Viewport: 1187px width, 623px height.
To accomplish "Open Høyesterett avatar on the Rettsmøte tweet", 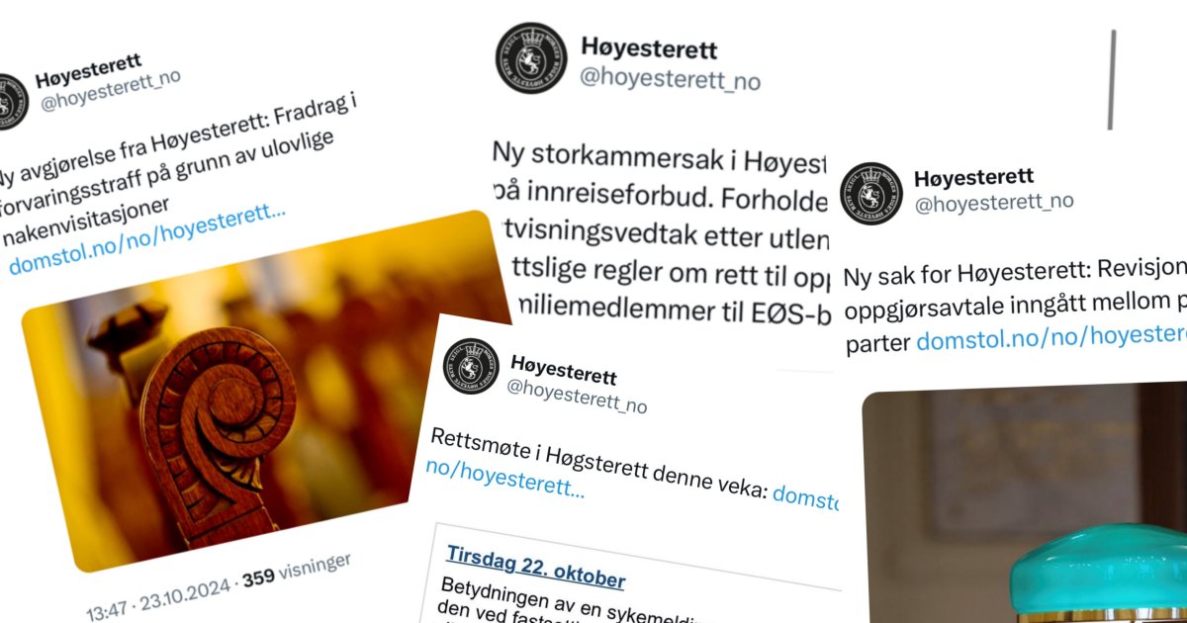I will click(471, 366).
